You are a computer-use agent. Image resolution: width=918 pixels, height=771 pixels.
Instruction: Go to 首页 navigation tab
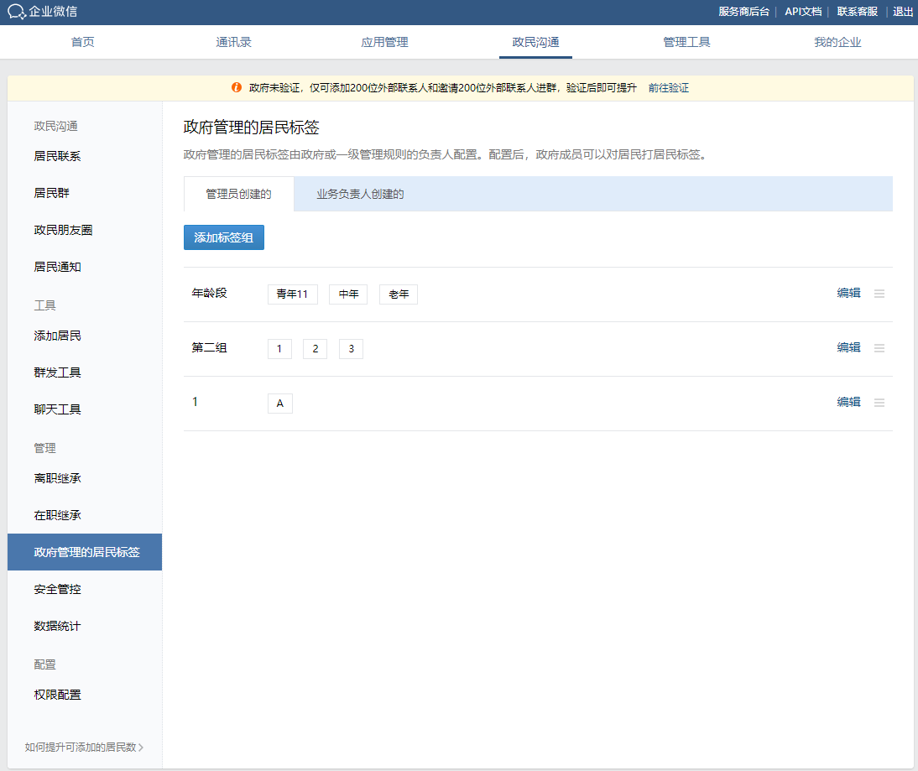point(82,42)
